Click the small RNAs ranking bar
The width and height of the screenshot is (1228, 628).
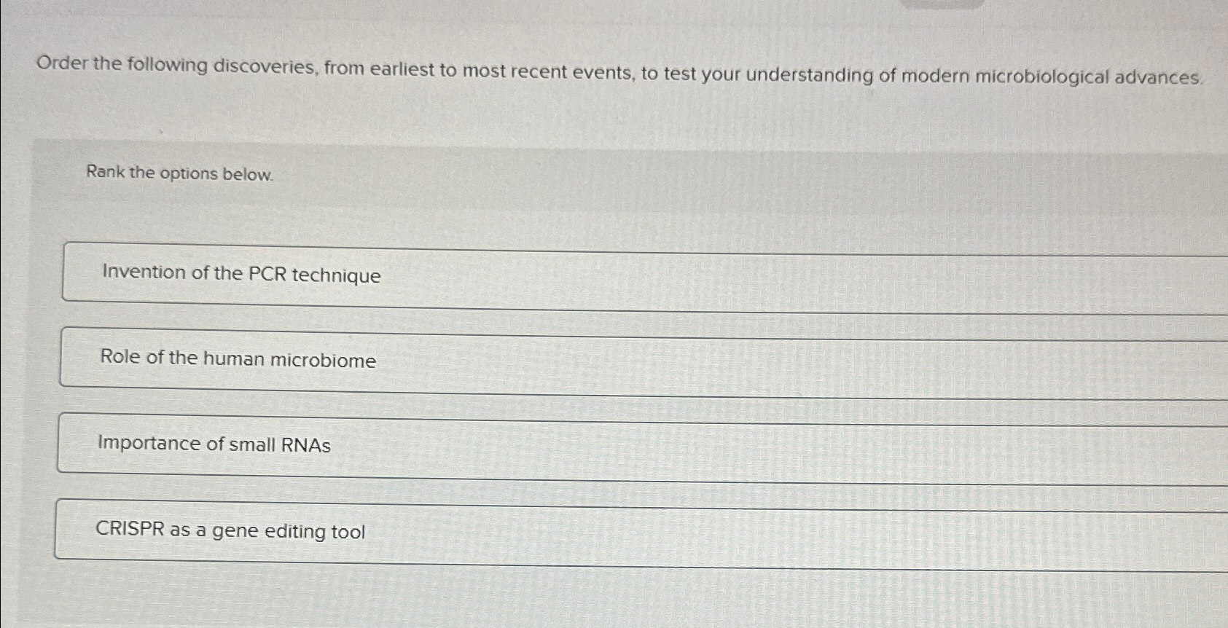tap(583, 444)
